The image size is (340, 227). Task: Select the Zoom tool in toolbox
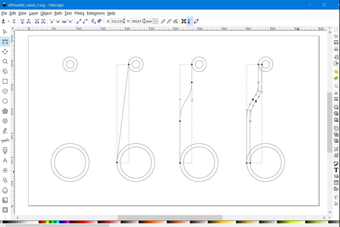(x=5, y=61)
